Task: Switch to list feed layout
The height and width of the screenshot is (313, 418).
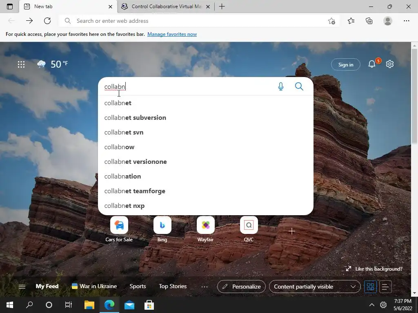Action: click(x=385, y=287)
